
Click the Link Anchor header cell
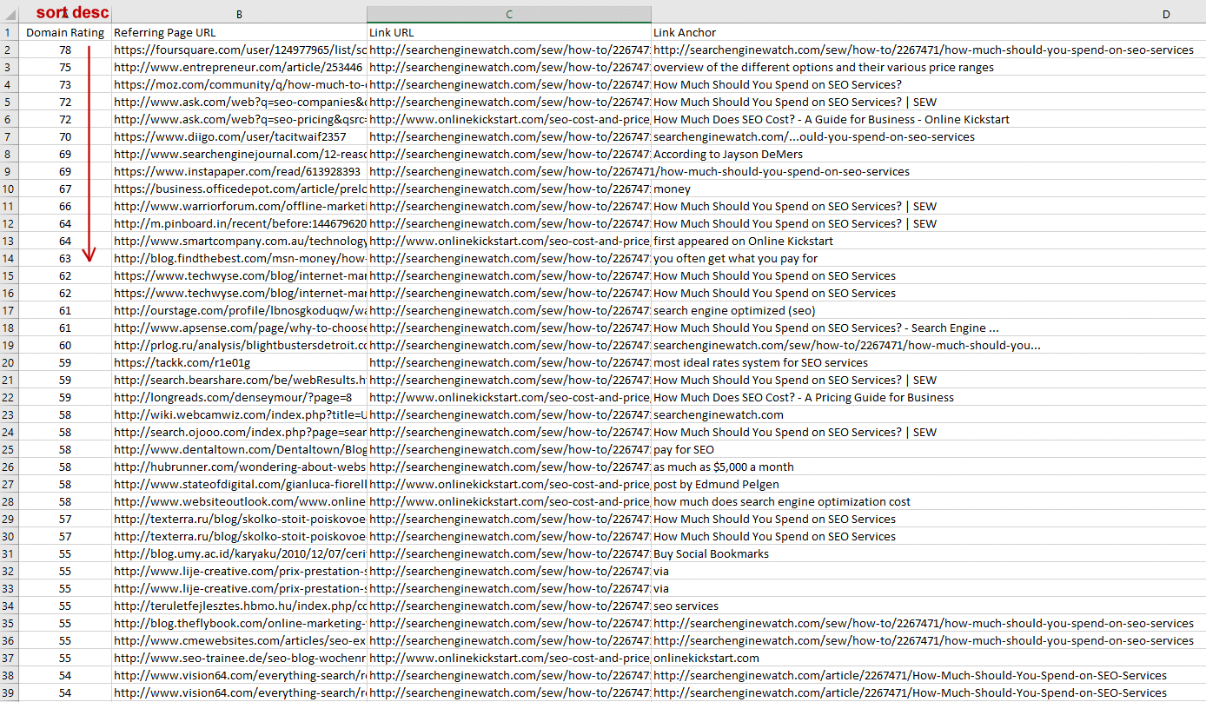(928, 32)
